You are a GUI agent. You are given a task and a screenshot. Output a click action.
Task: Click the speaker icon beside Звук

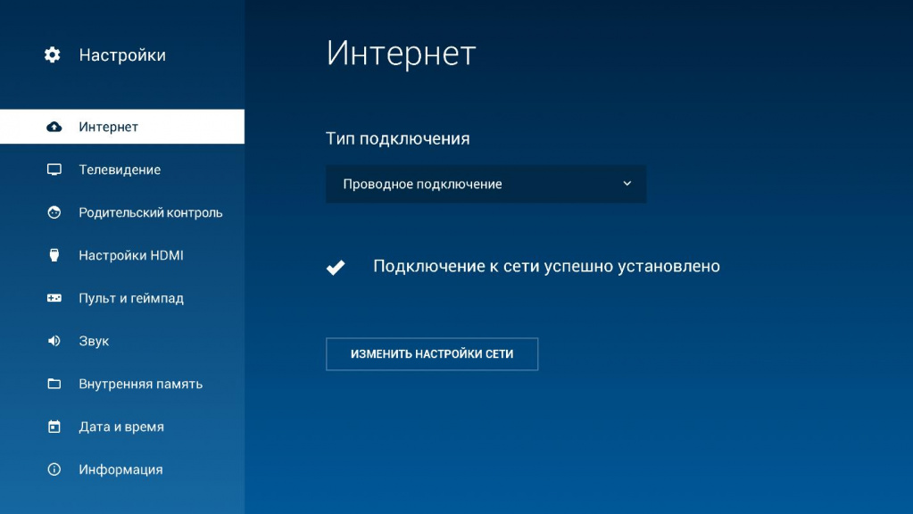[x=54, y=341]
